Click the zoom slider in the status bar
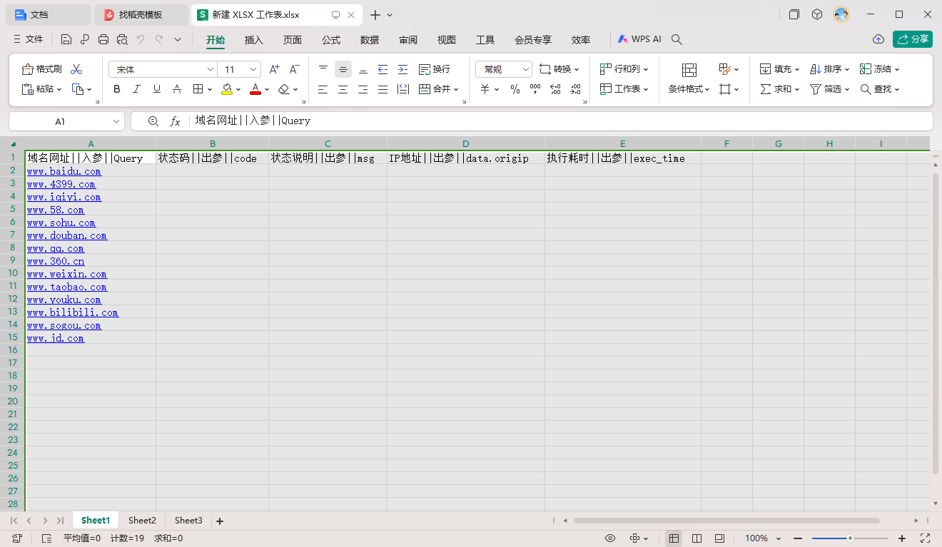942x547 pixels. pos(850,538)
